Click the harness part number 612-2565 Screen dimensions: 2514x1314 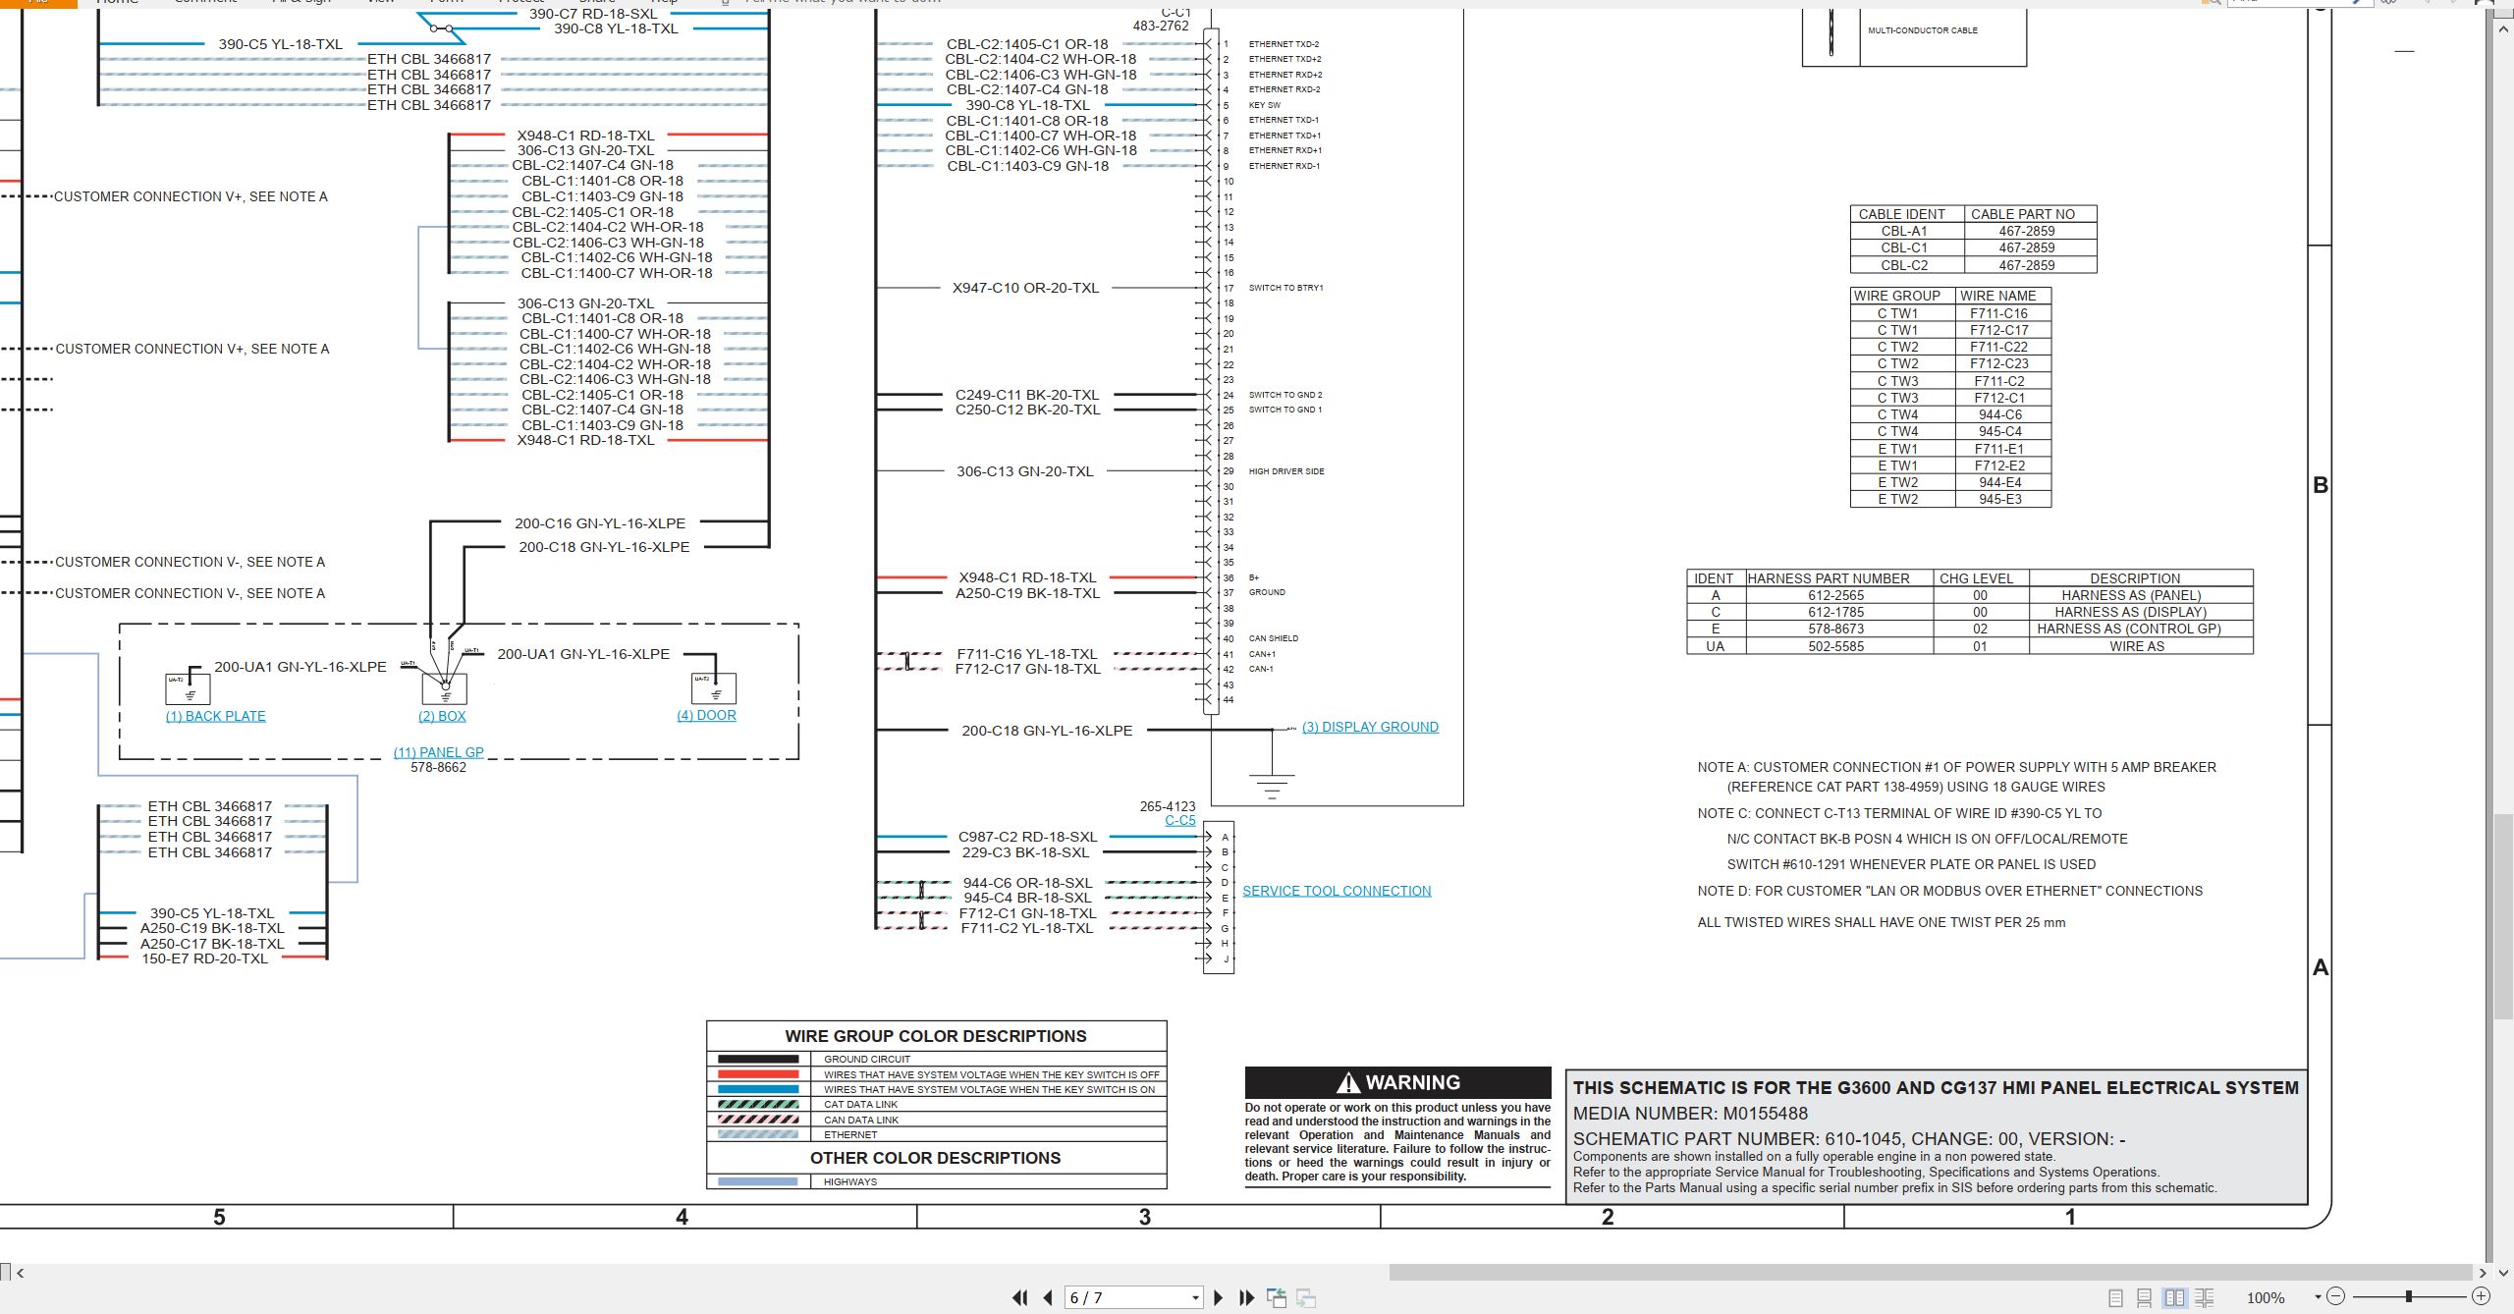(1835, 595)
